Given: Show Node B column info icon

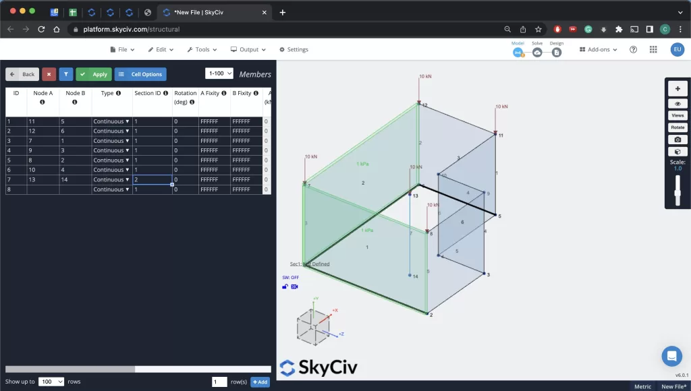Looking at the screenshot, I should coord(74,102).
